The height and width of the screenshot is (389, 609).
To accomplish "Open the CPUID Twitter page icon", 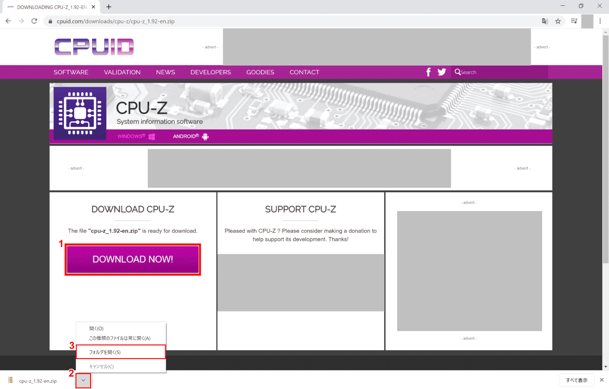I will click(441, 72).
